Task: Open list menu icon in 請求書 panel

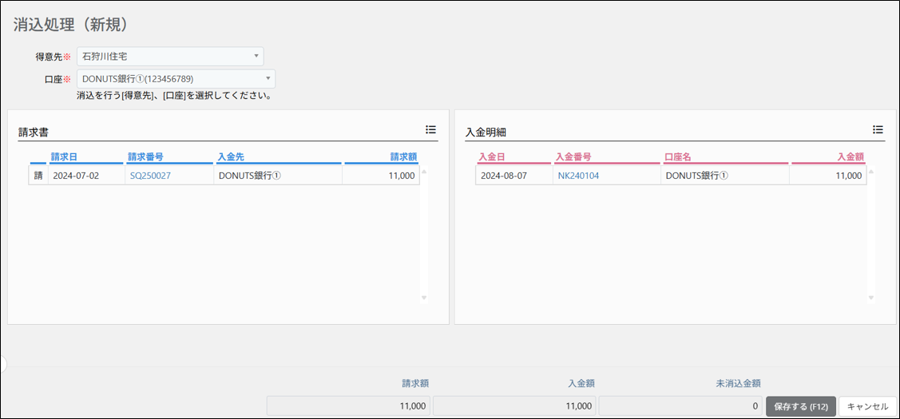Action: [x=430, y=130]
